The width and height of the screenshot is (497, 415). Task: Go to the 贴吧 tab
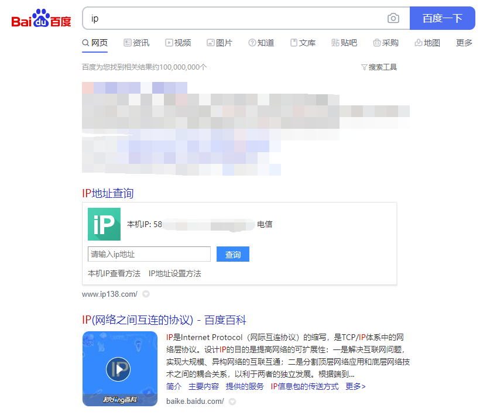344,43
